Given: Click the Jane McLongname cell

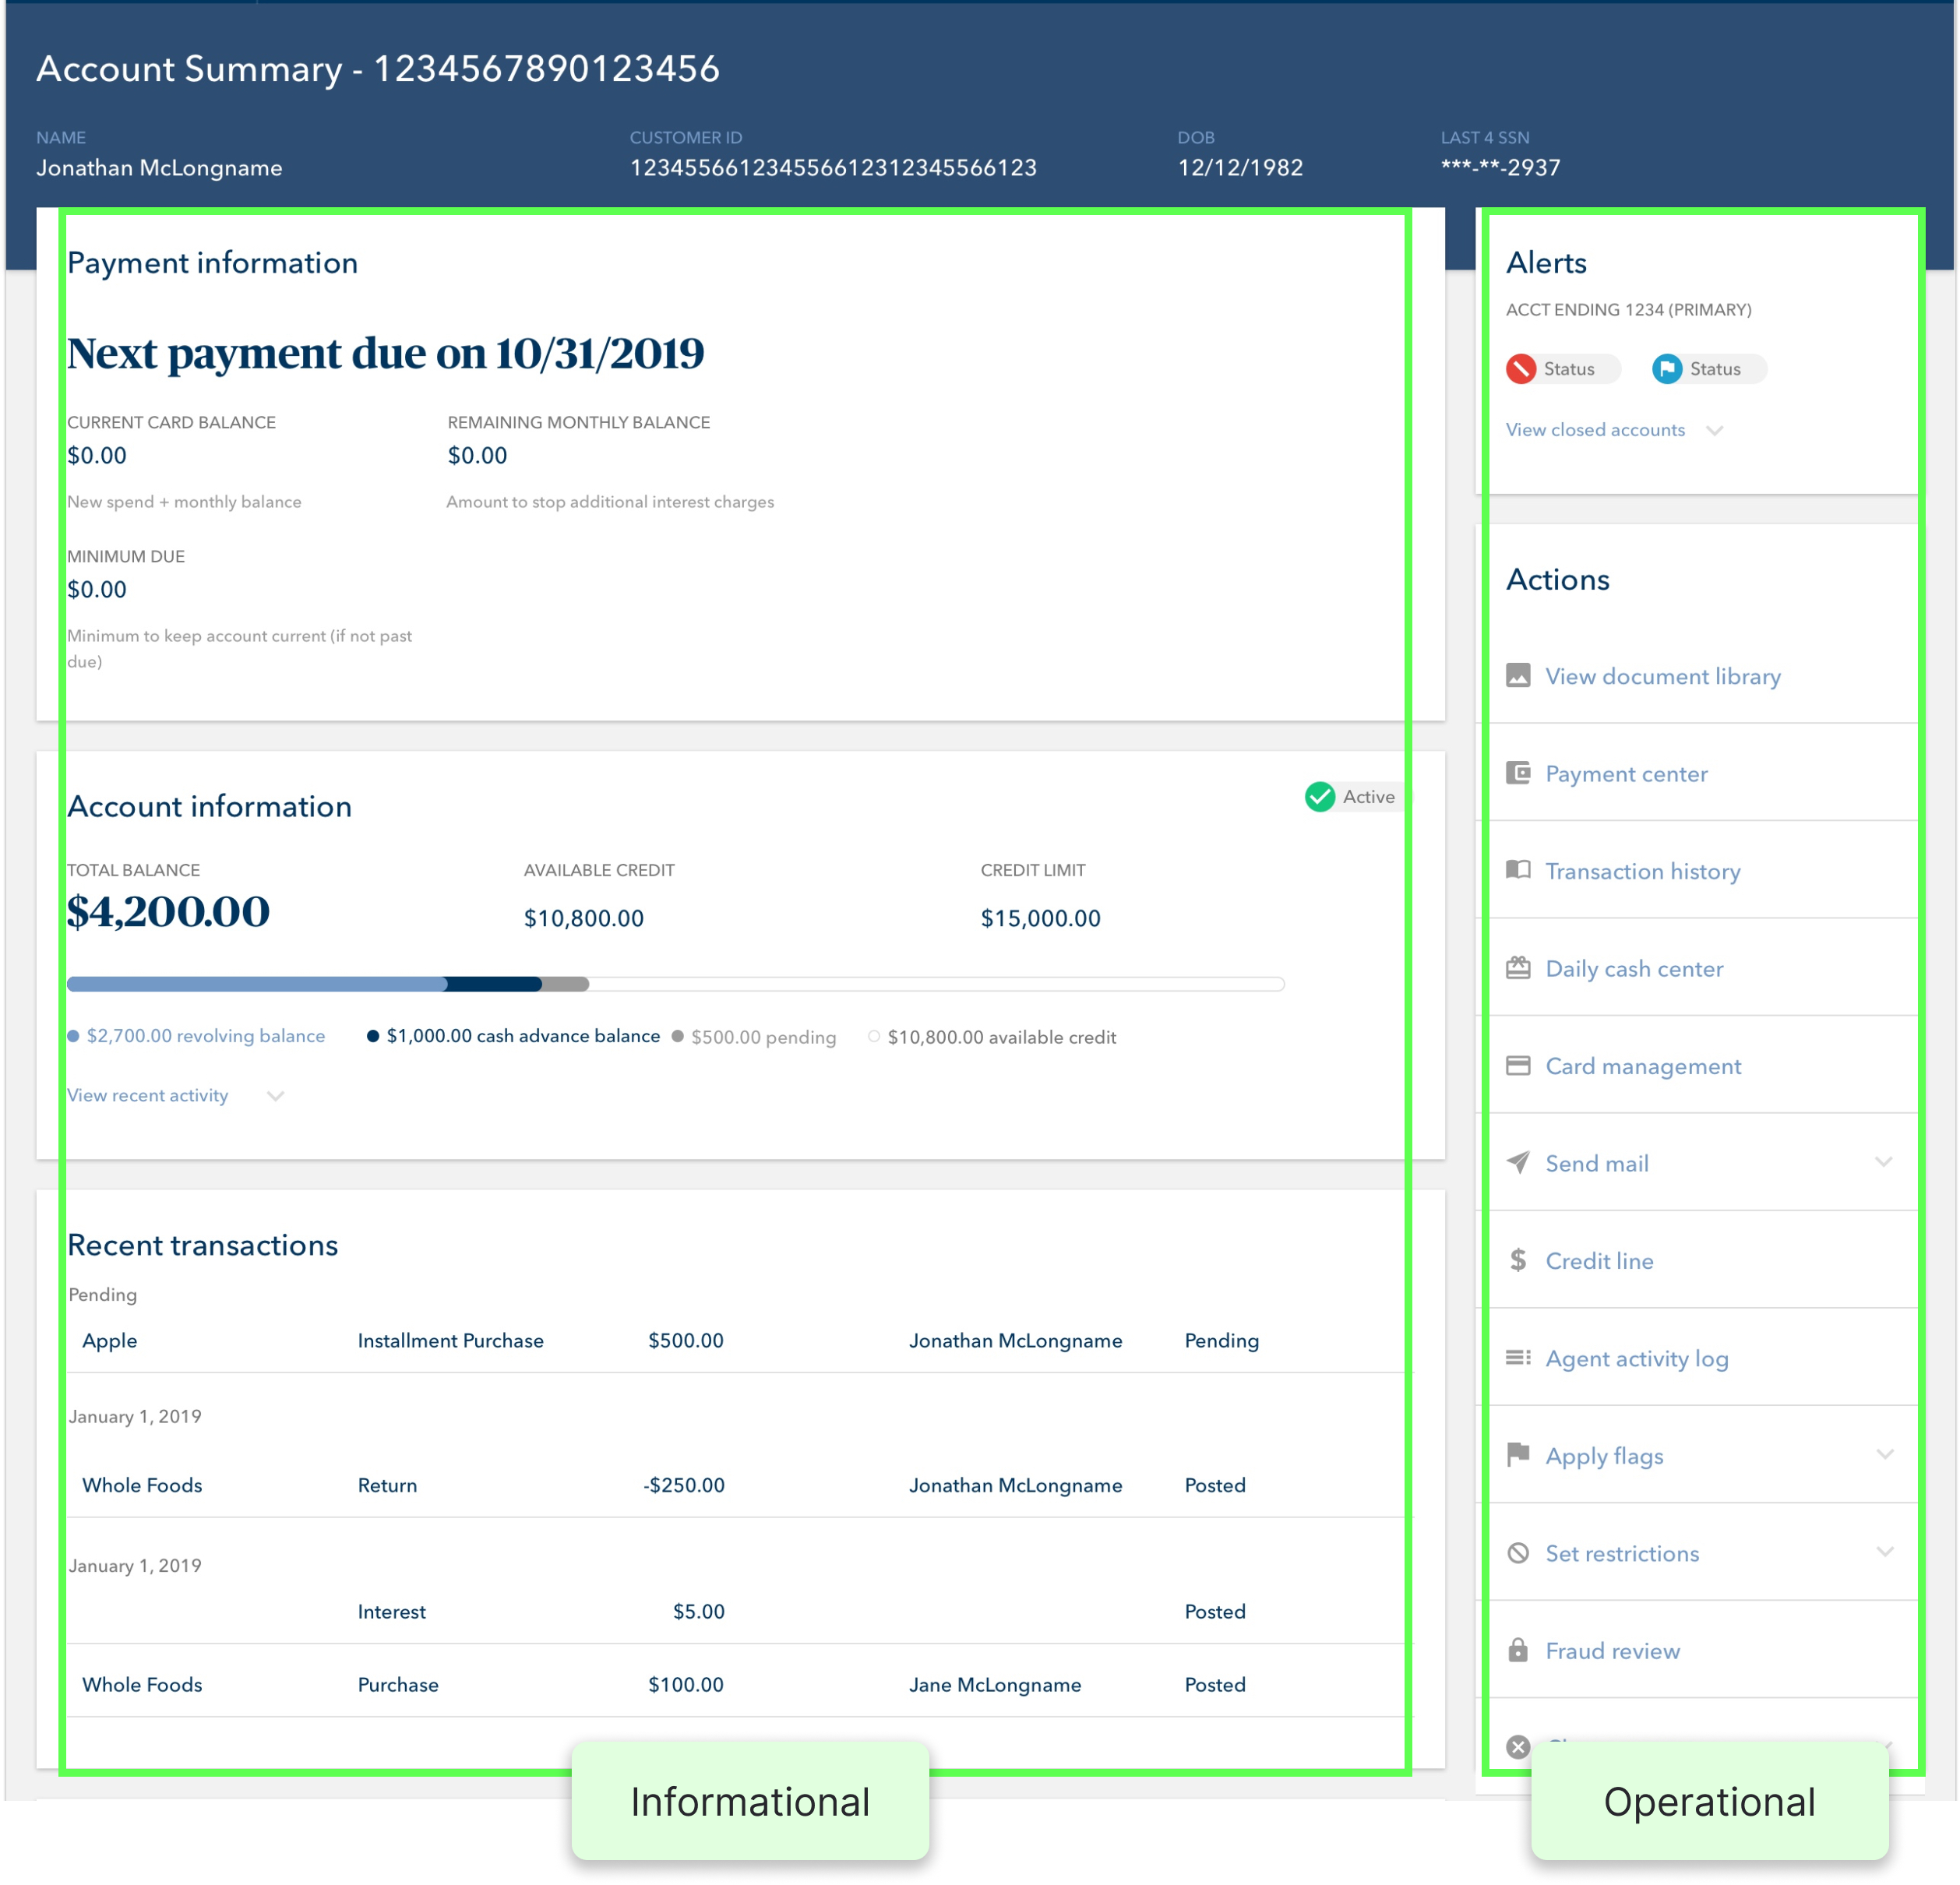Looking at the screenshot, I should [995, 1685].
